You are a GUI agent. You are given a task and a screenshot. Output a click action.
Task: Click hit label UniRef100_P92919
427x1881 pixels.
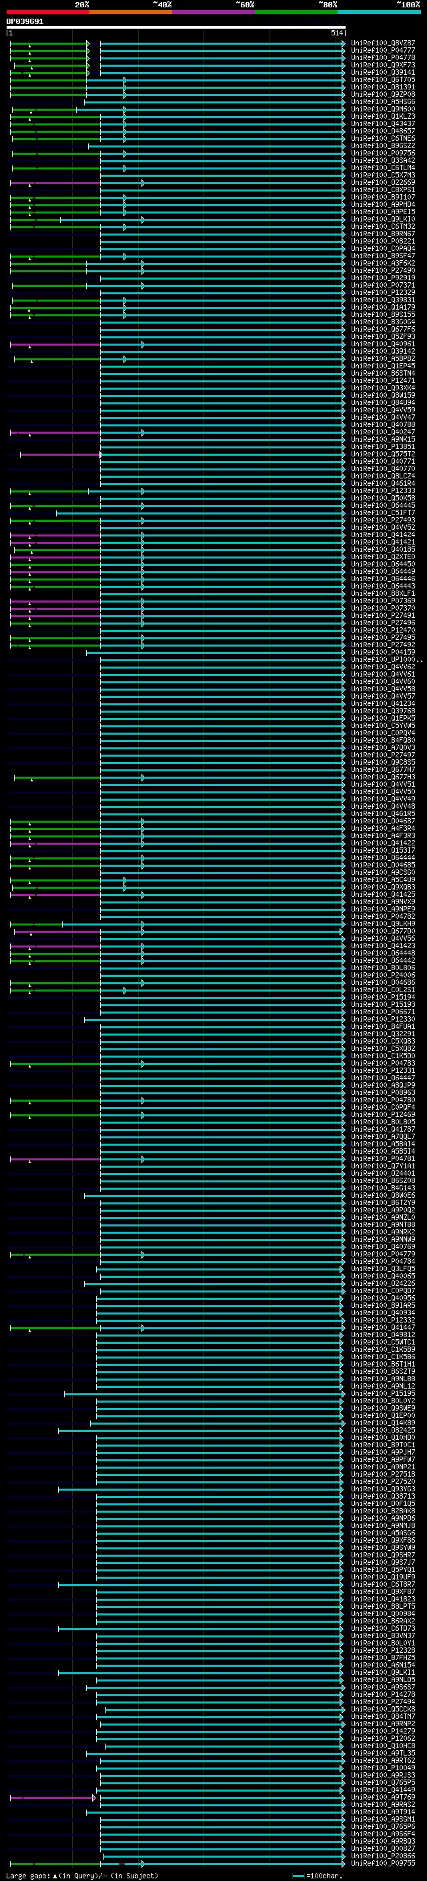pyautogui.click(x=383, y=278)
